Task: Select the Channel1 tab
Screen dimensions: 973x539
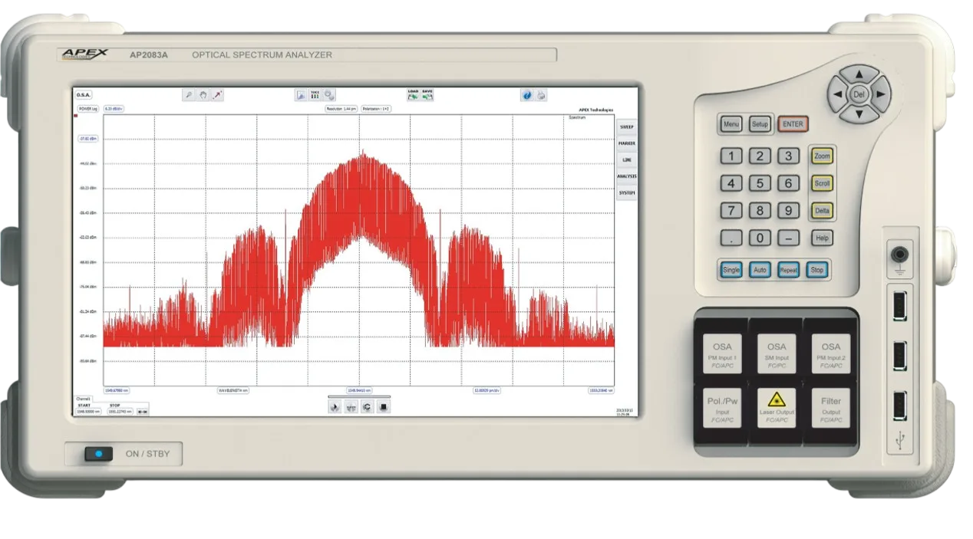Action: pyautogui.click(x=83, y=399)
